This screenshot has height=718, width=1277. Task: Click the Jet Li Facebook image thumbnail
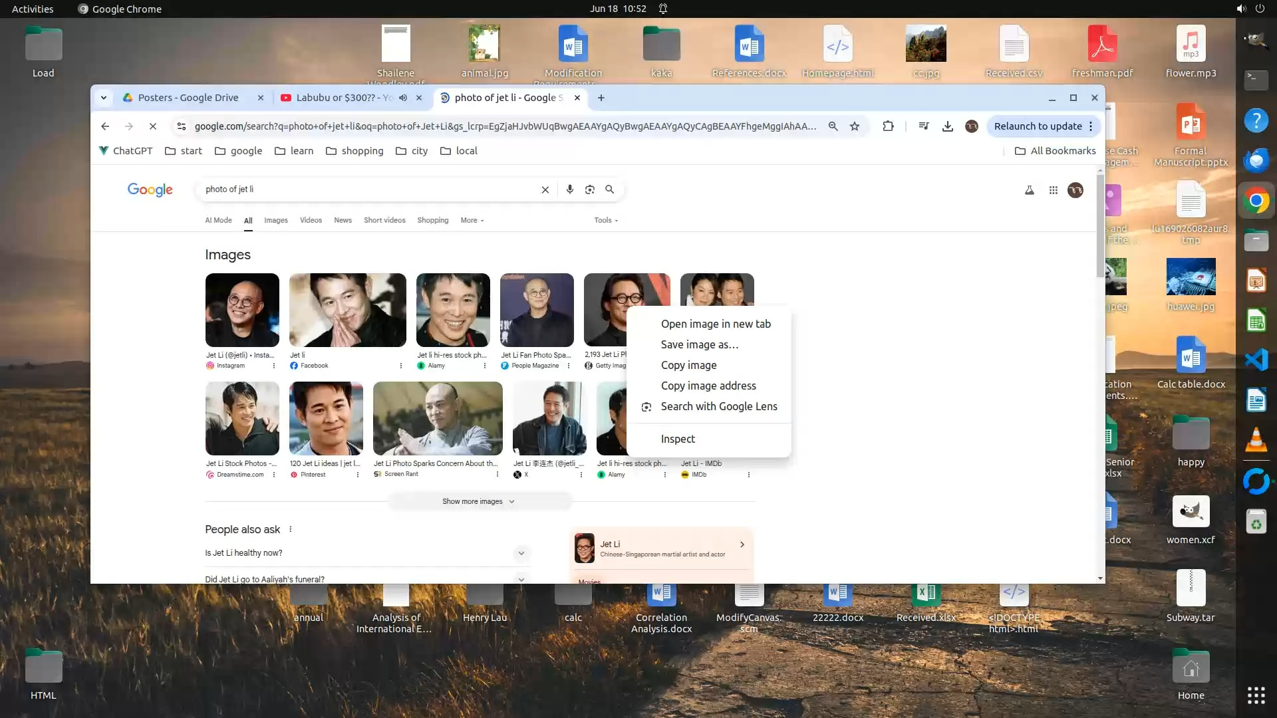[x=347, y=310]
